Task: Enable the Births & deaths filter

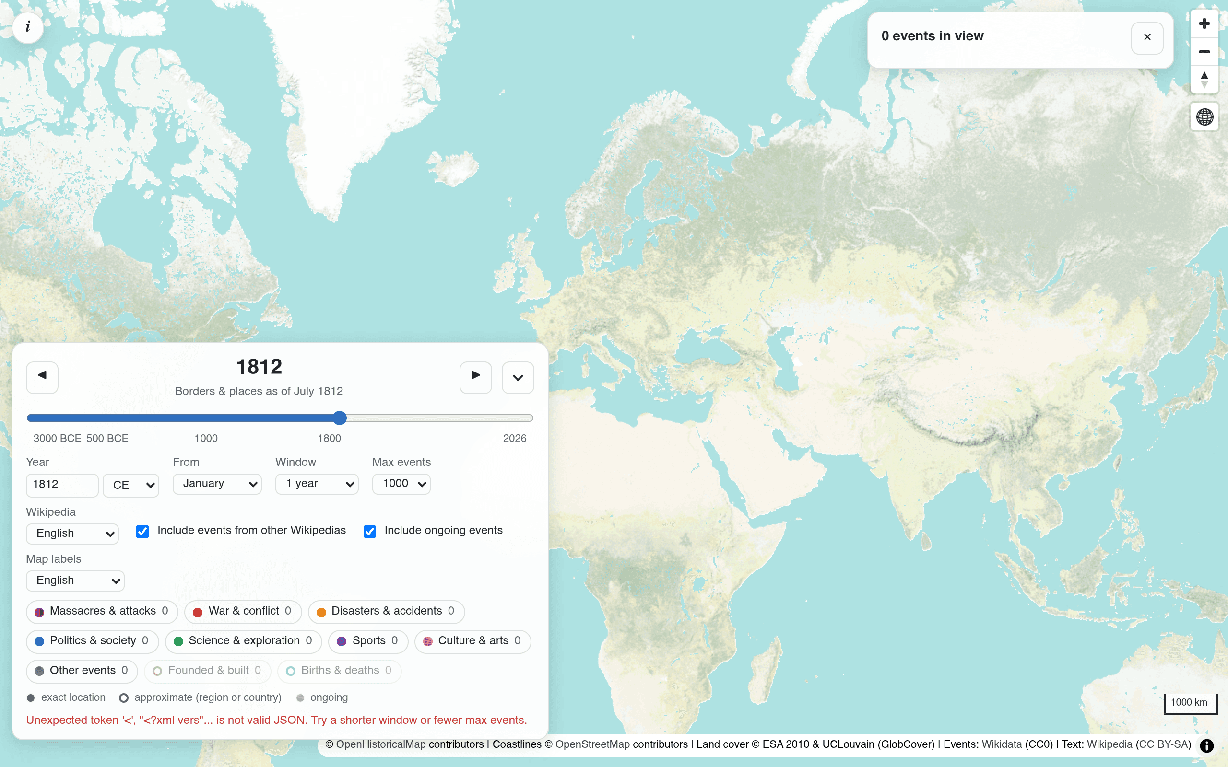Action: click(x=340, y=671)
